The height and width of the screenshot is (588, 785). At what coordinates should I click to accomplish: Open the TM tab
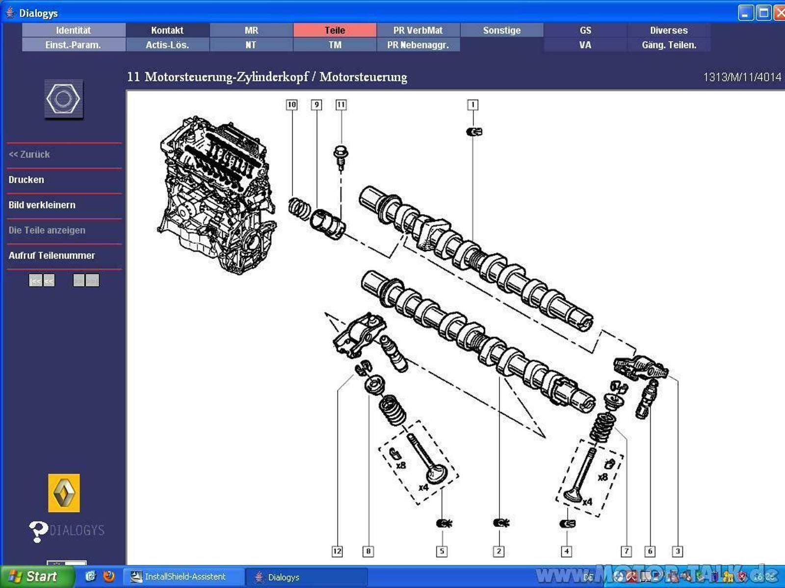(x=335, y=45)
